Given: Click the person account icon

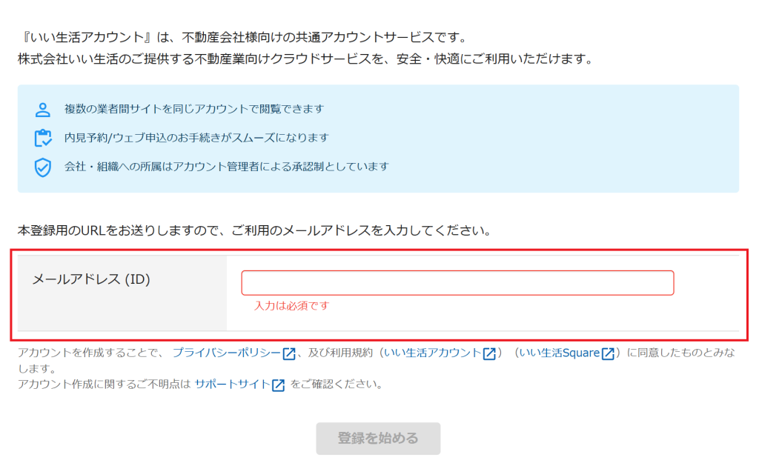Looking at the screenshot, I should click(43, 110).
